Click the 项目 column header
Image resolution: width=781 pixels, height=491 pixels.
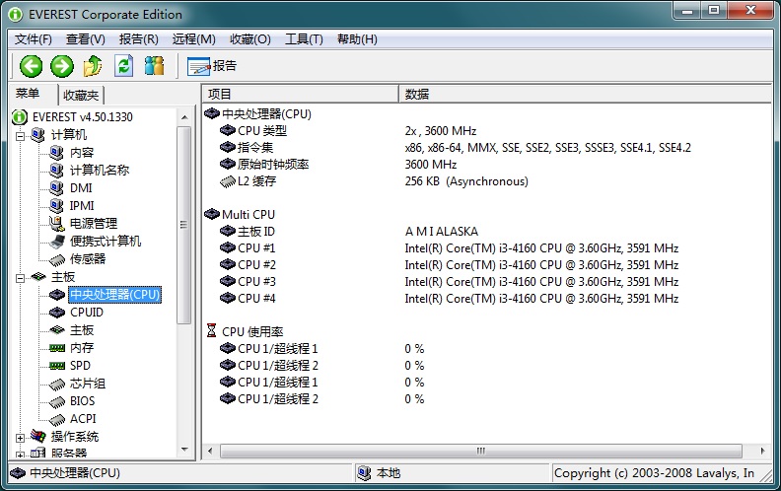coord(301,94)
